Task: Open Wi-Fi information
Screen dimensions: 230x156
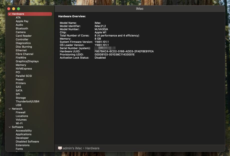Action: [x=19, y=123]
